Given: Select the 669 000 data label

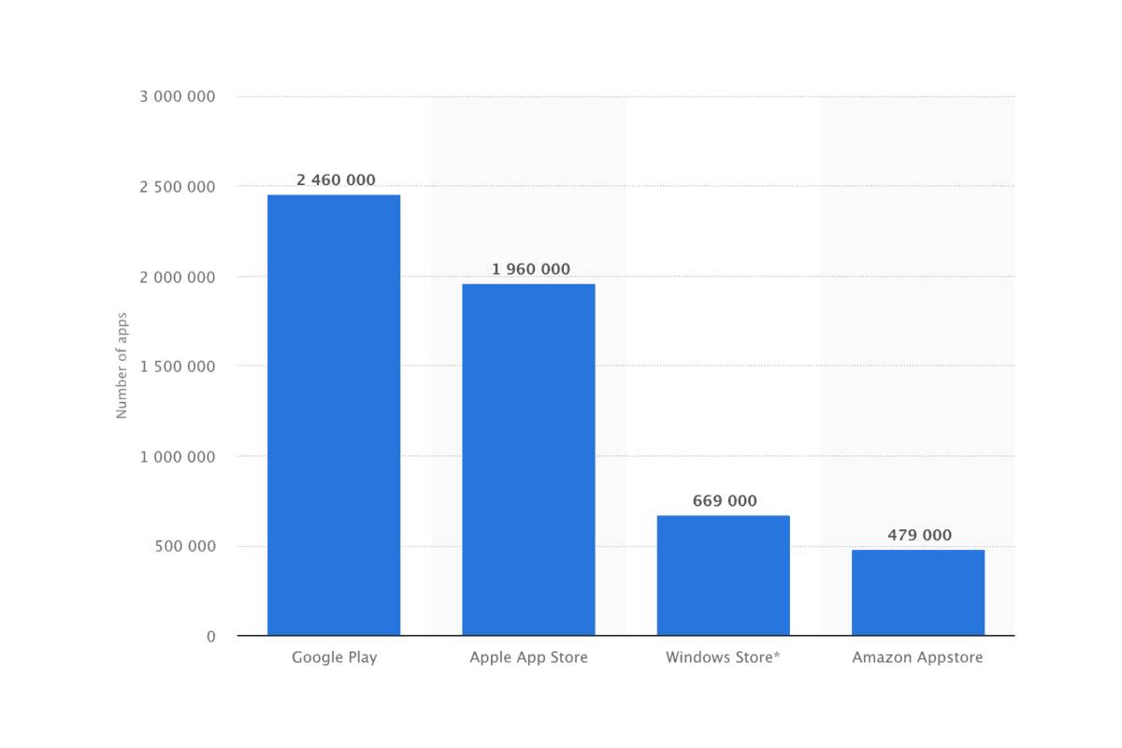Looking at the screenshot, I should (725, 501).
